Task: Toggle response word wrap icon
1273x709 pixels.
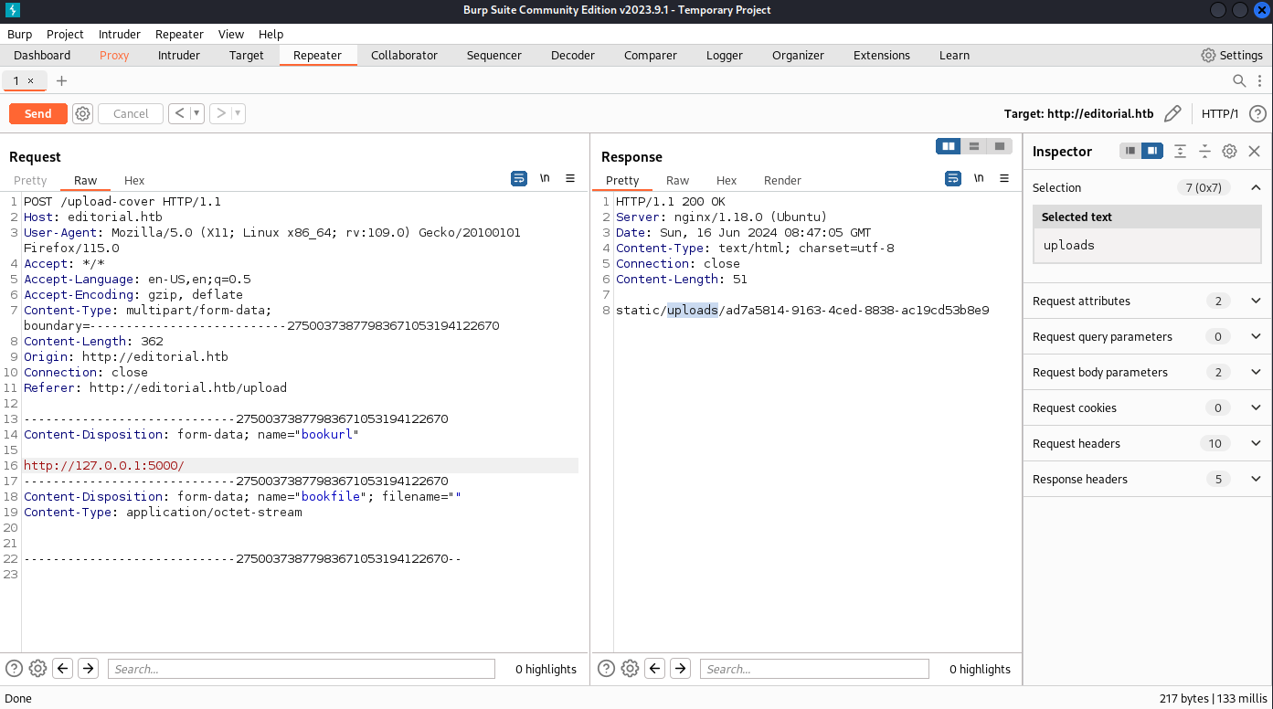Action: pyautogui.click(x=953, y=178)
